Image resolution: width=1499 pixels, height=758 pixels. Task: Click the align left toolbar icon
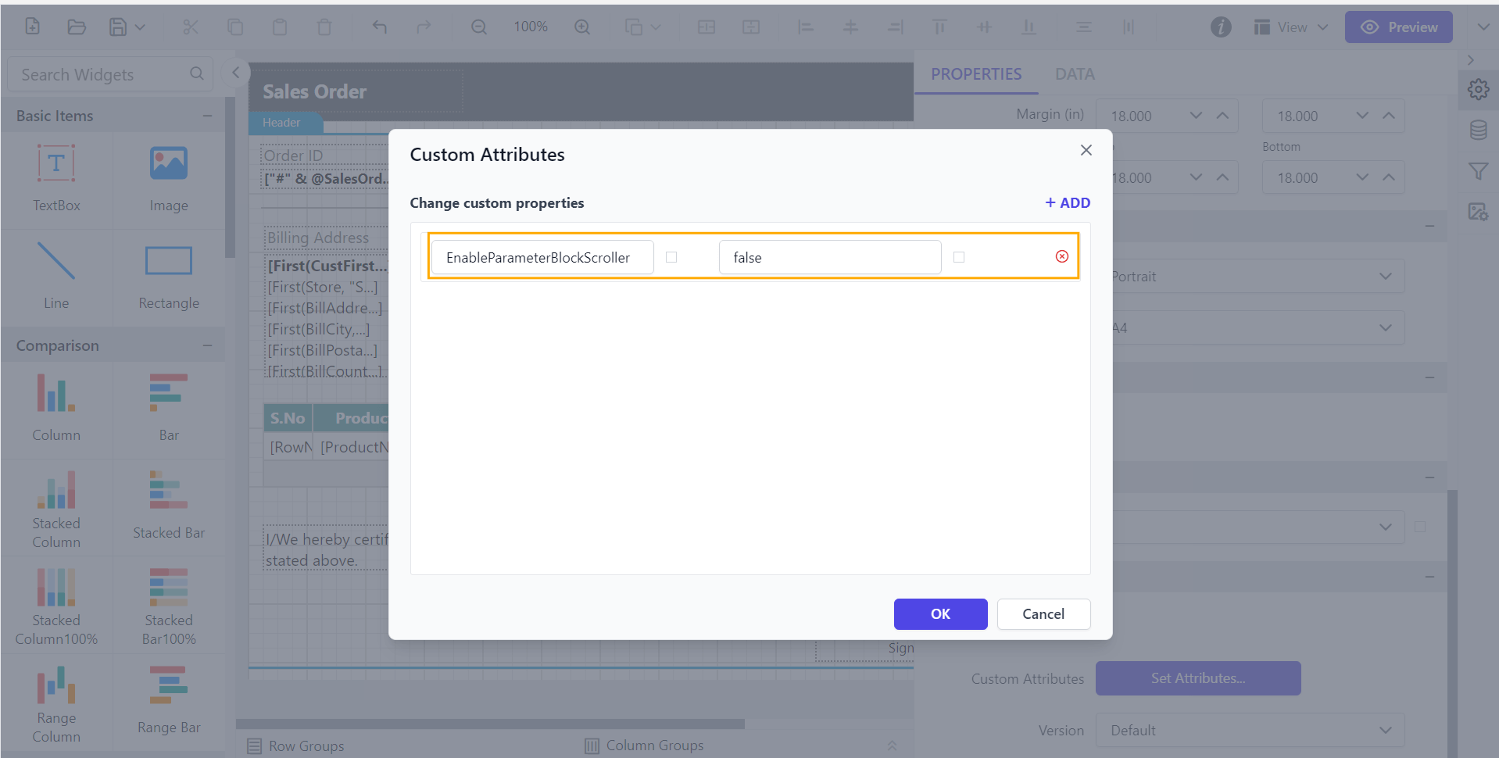(804, 26)
